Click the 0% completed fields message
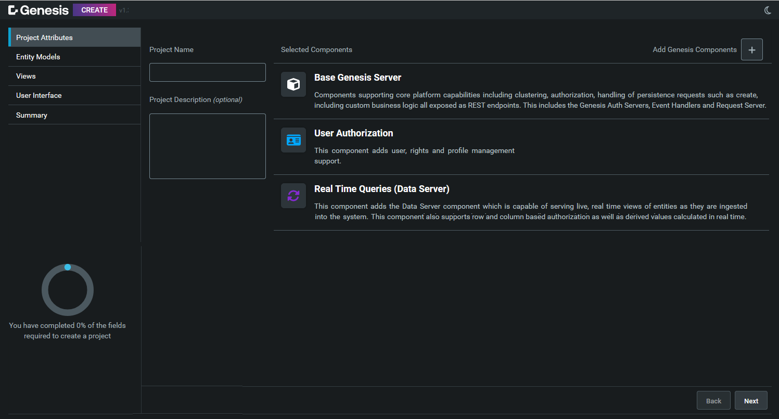779x419 pixels. (x=68, y=331)
